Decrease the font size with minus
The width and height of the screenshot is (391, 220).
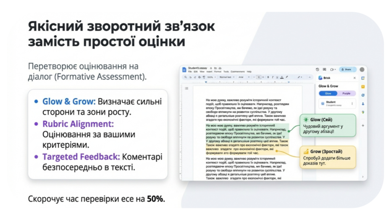pyautogui.click(x=254, y=77)
